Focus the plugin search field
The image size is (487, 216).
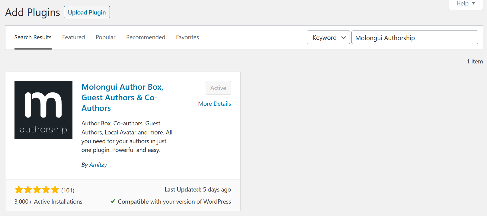coord(415,37)
